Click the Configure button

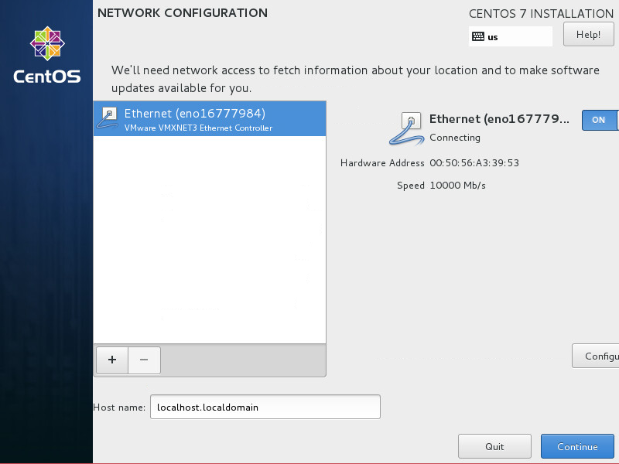click(595, 356)
